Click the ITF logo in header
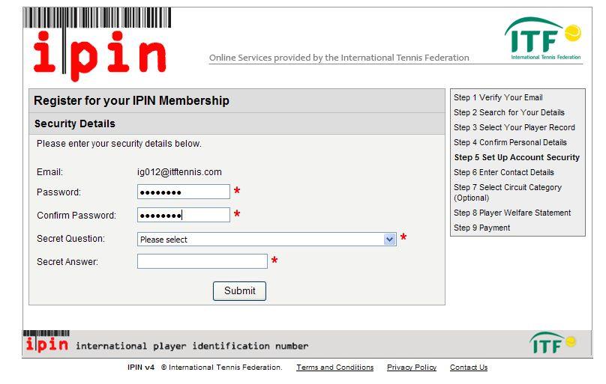The height and width of the screenshot is (384, 606). tap(543, 39)
